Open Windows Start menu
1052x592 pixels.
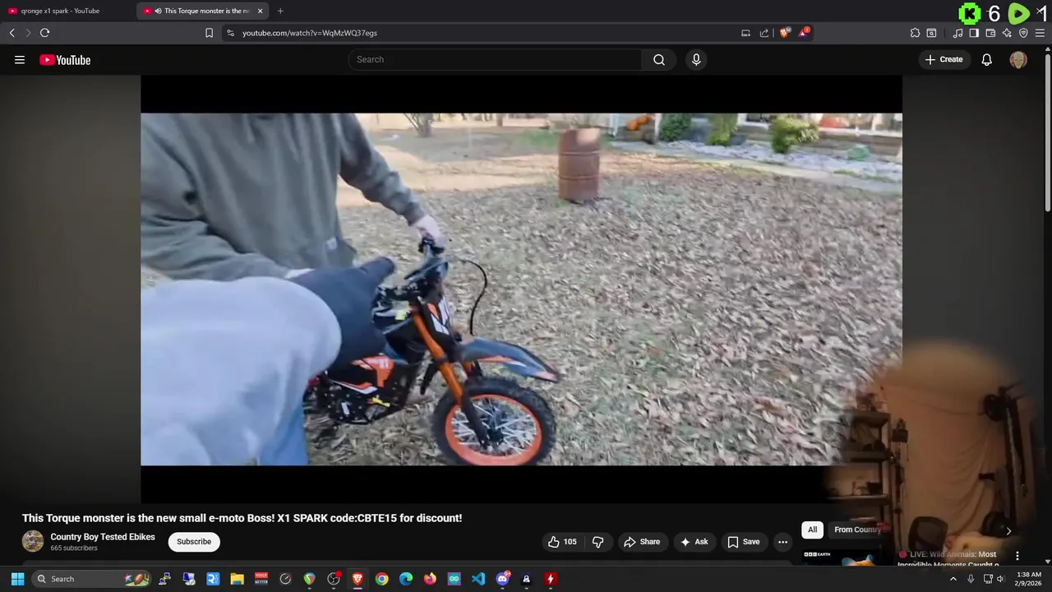pyautogui.click(x=17, y=579)
